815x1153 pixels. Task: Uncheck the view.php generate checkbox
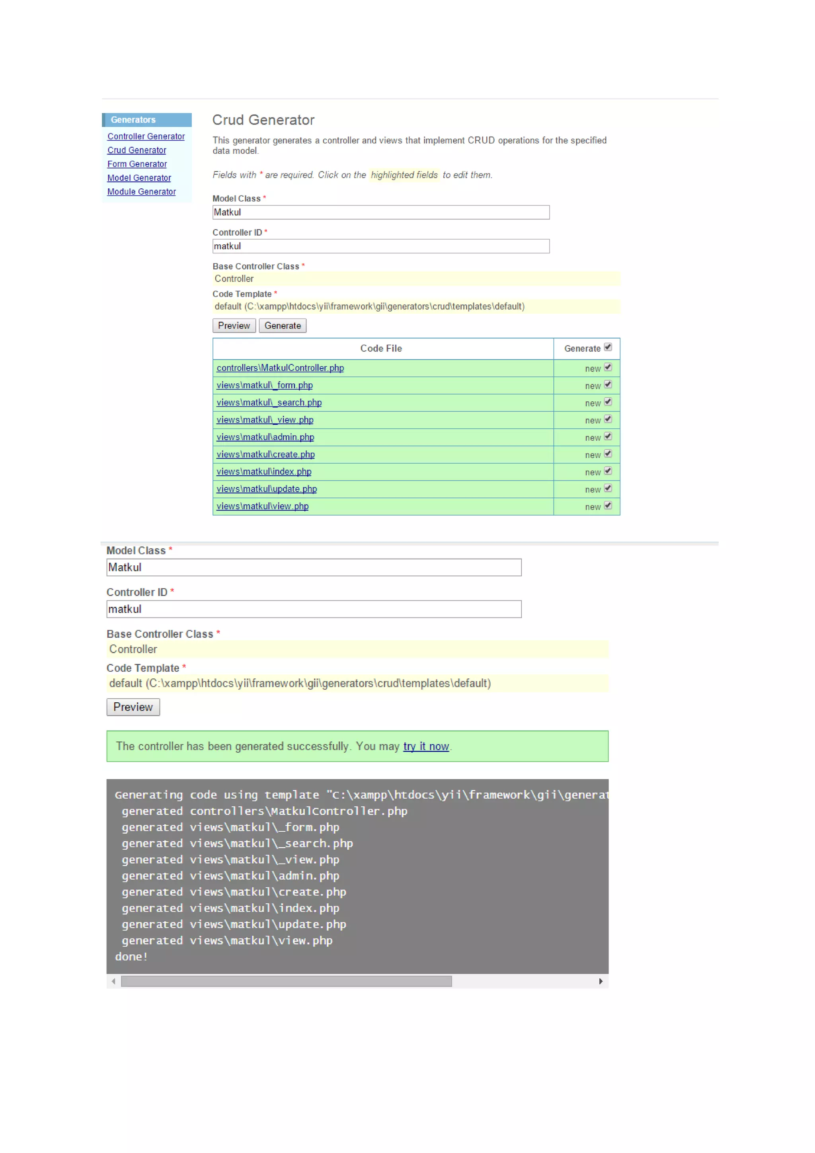pyautogui.click(x=608, y=506)
